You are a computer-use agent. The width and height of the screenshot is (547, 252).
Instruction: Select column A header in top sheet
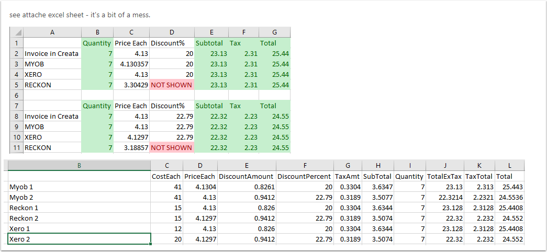[52, 32]
